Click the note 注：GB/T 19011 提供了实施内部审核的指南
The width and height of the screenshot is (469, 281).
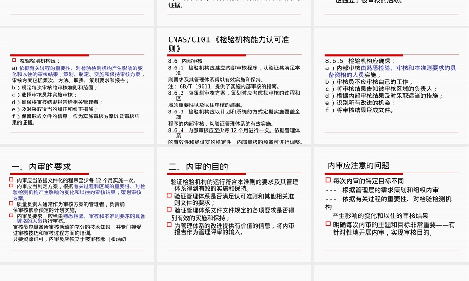tap(224, 86)
